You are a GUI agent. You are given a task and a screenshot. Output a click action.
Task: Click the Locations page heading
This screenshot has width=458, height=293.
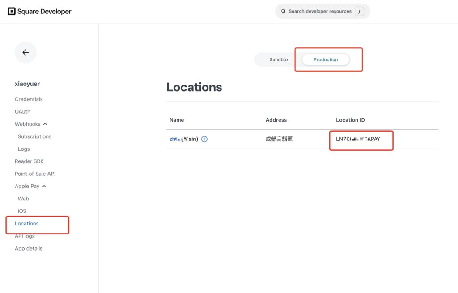coord(194,87)
